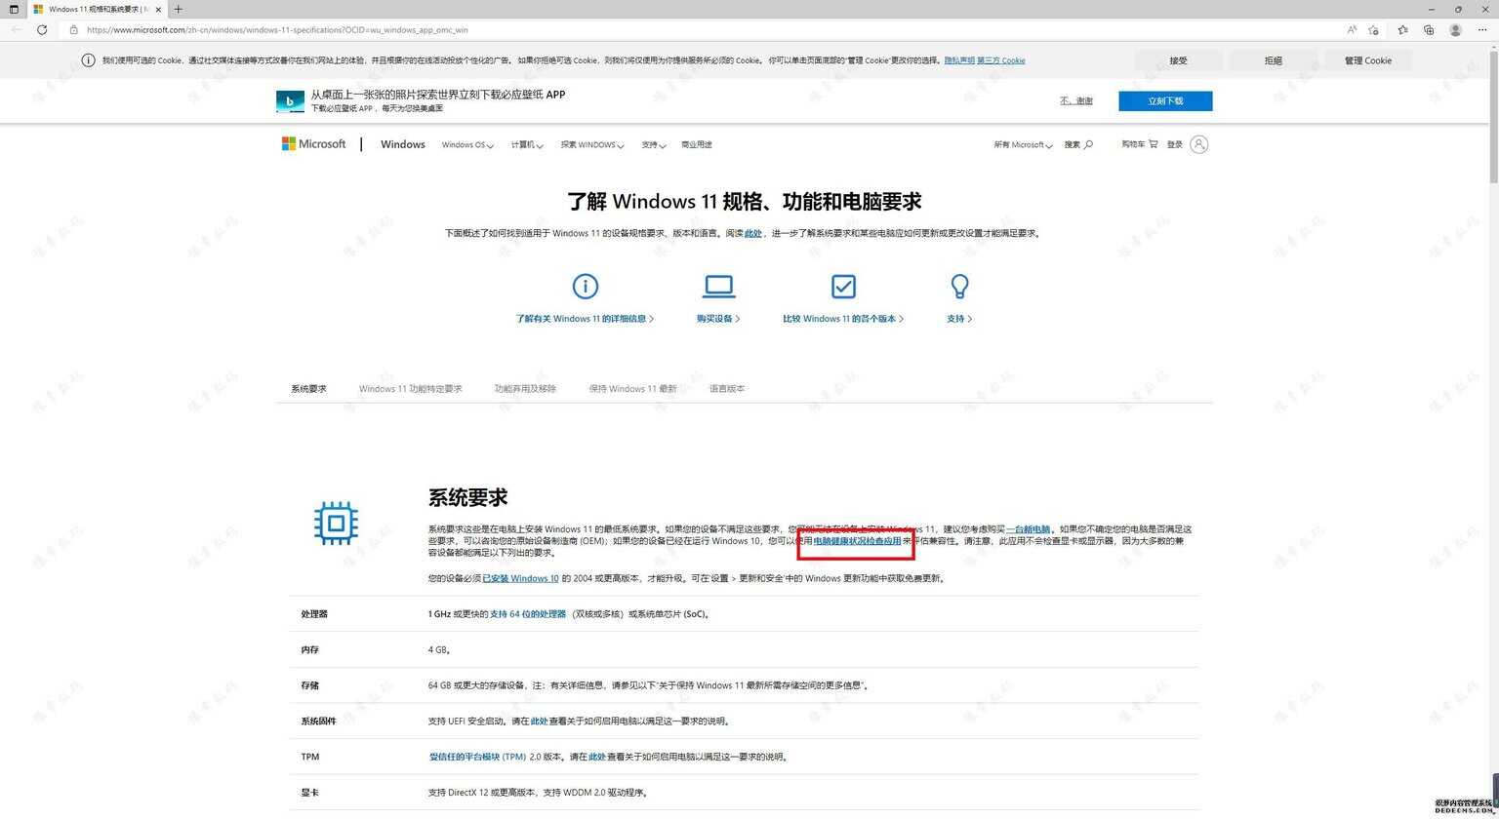Open a new tab with the plus icon
The image size is (1499, 819).
[178, 9]
